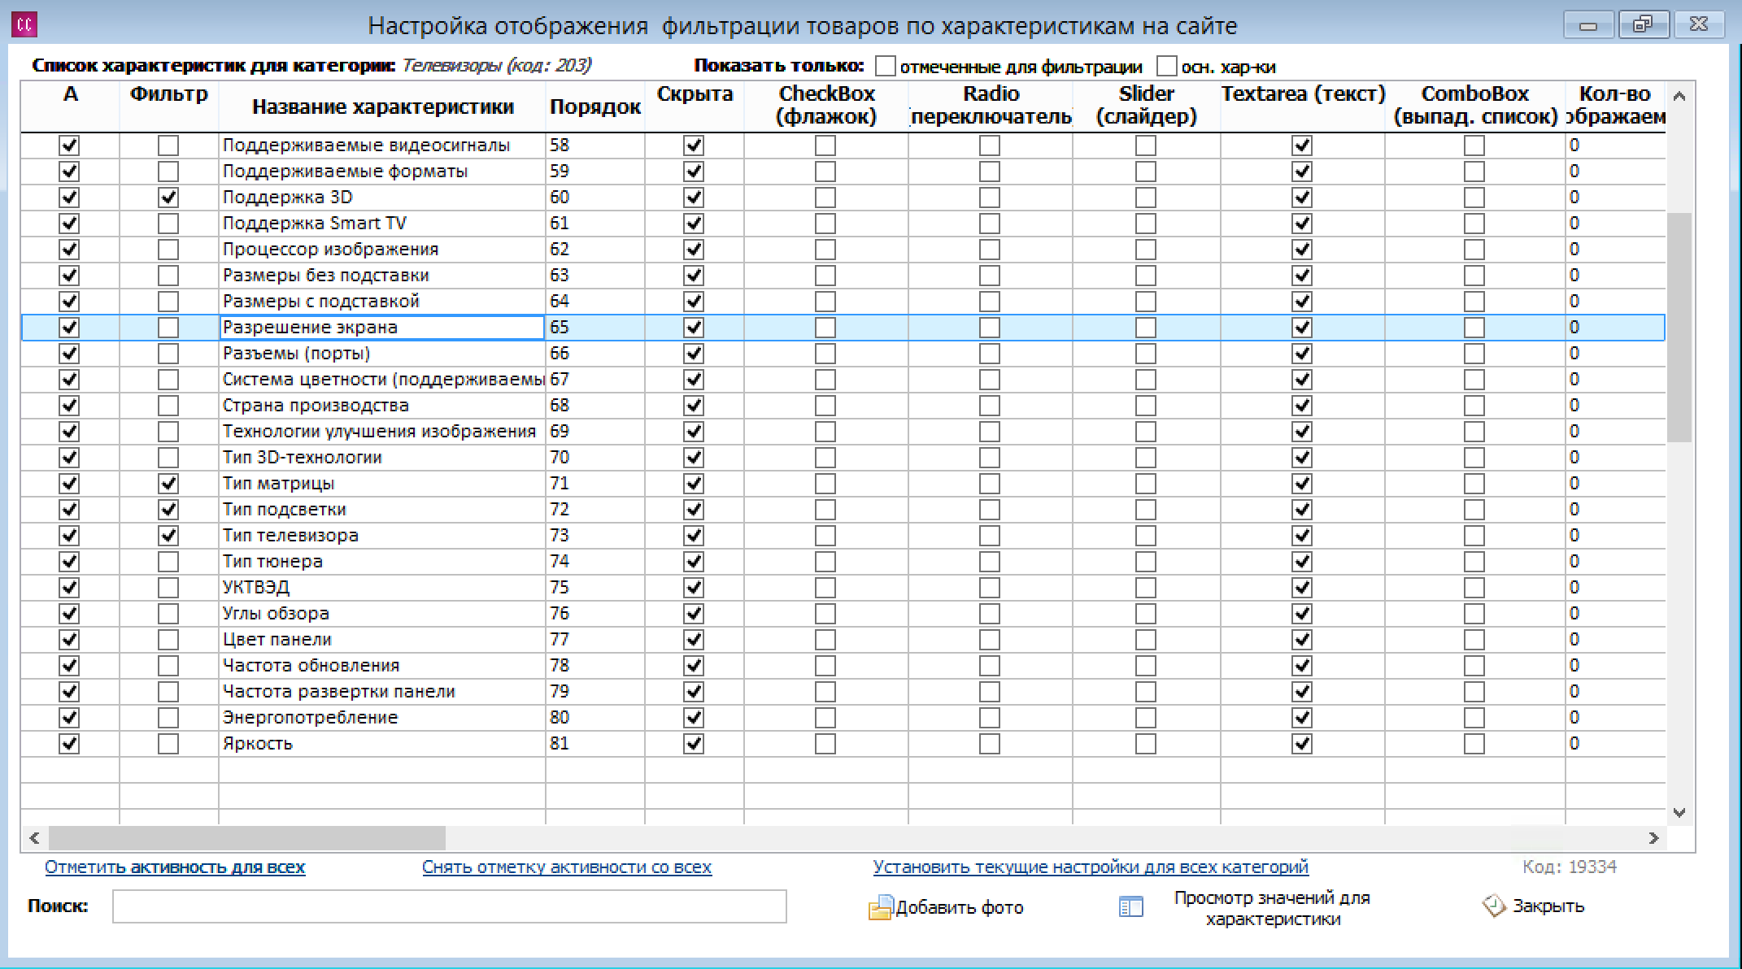This screenshot has width=1742, height=969.
Task: Restore down the window
Action: pyautogui.click(x=1643, y=25)
